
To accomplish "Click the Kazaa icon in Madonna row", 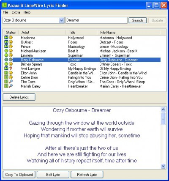I will click(x=6, y=38).
